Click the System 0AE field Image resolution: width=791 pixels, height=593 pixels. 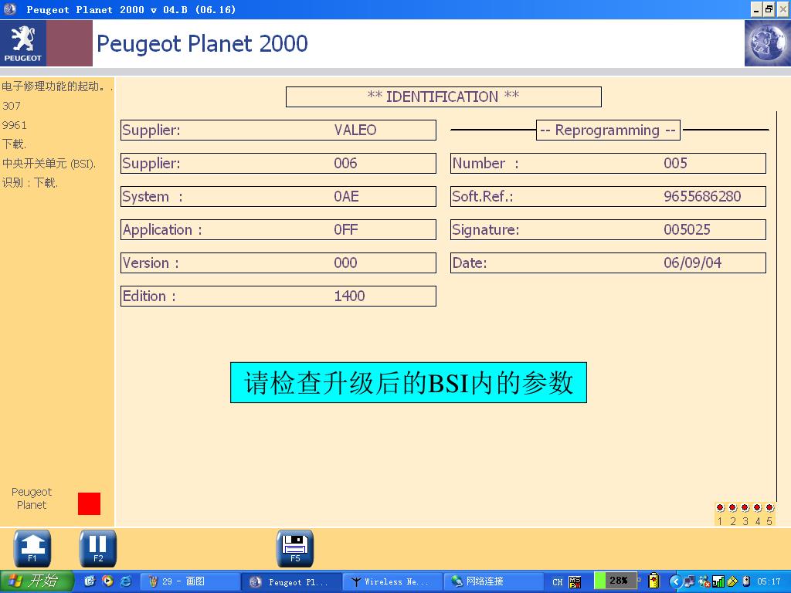[x=278, y=197]
